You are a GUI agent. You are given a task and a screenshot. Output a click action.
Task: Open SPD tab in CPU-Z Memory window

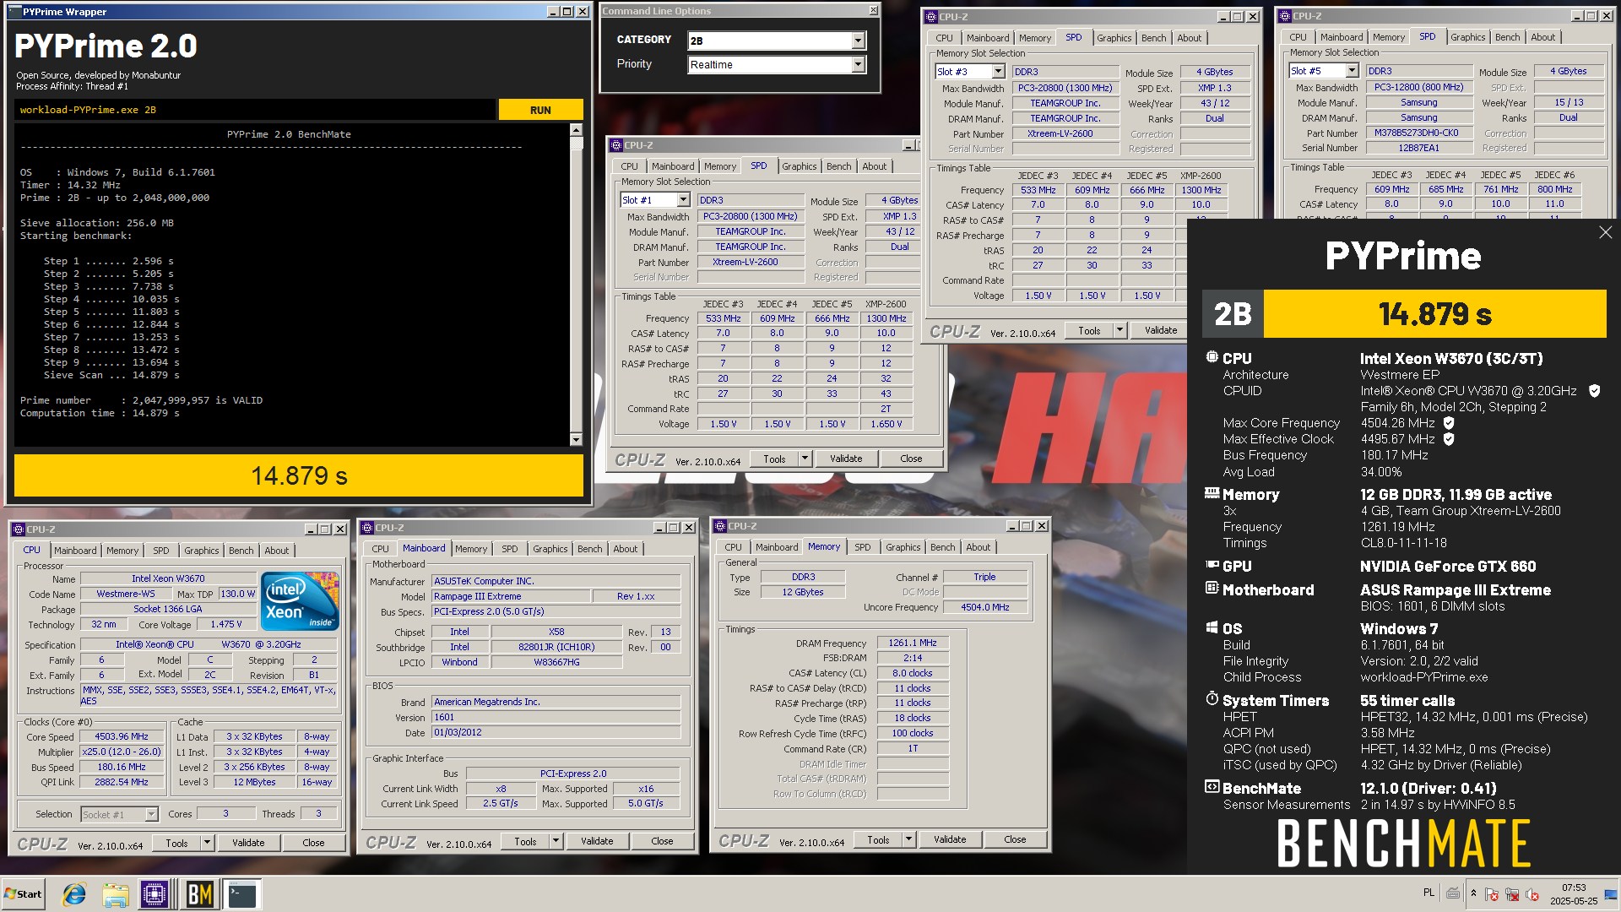(862, 547)
